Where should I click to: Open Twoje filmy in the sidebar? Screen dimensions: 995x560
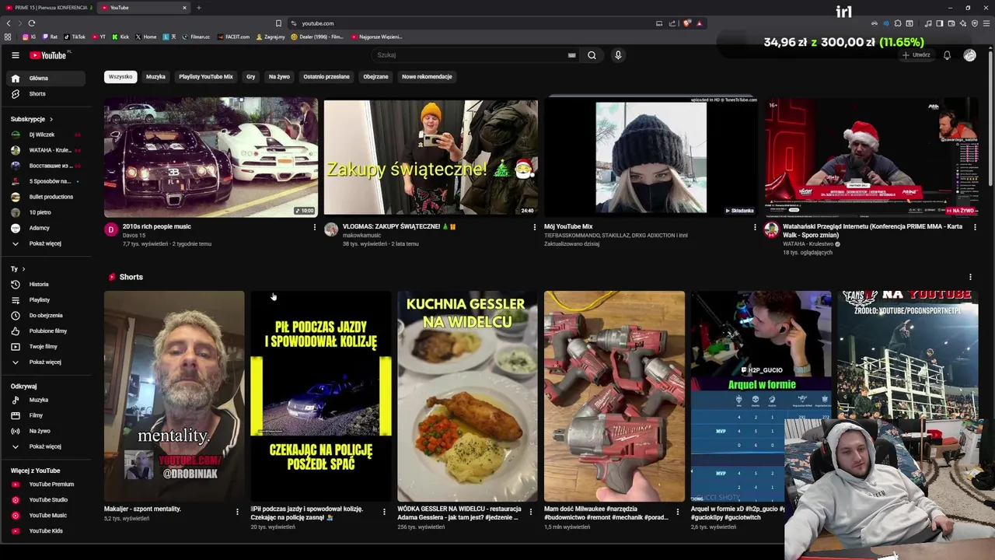click(x=46, y=346)
